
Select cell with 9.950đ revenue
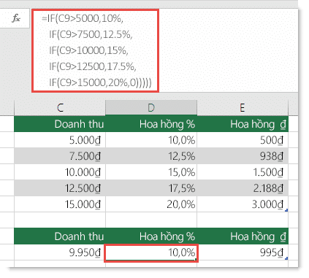(x=60, y=252)
